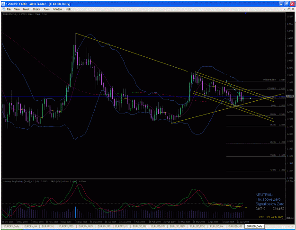Switch to the EURJPY,Daily chart tab
This screenshot has height=230, width=296.
11,226
